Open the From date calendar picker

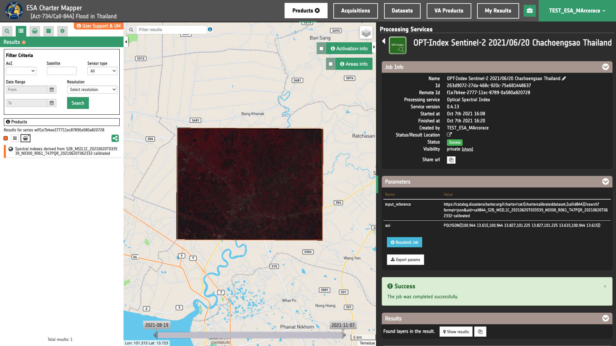(52, 90)
